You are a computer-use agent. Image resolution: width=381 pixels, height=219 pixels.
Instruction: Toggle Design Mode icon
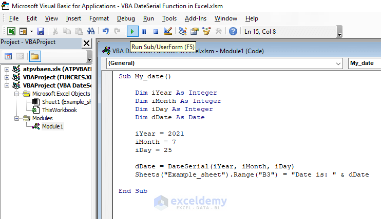[168, 31]
